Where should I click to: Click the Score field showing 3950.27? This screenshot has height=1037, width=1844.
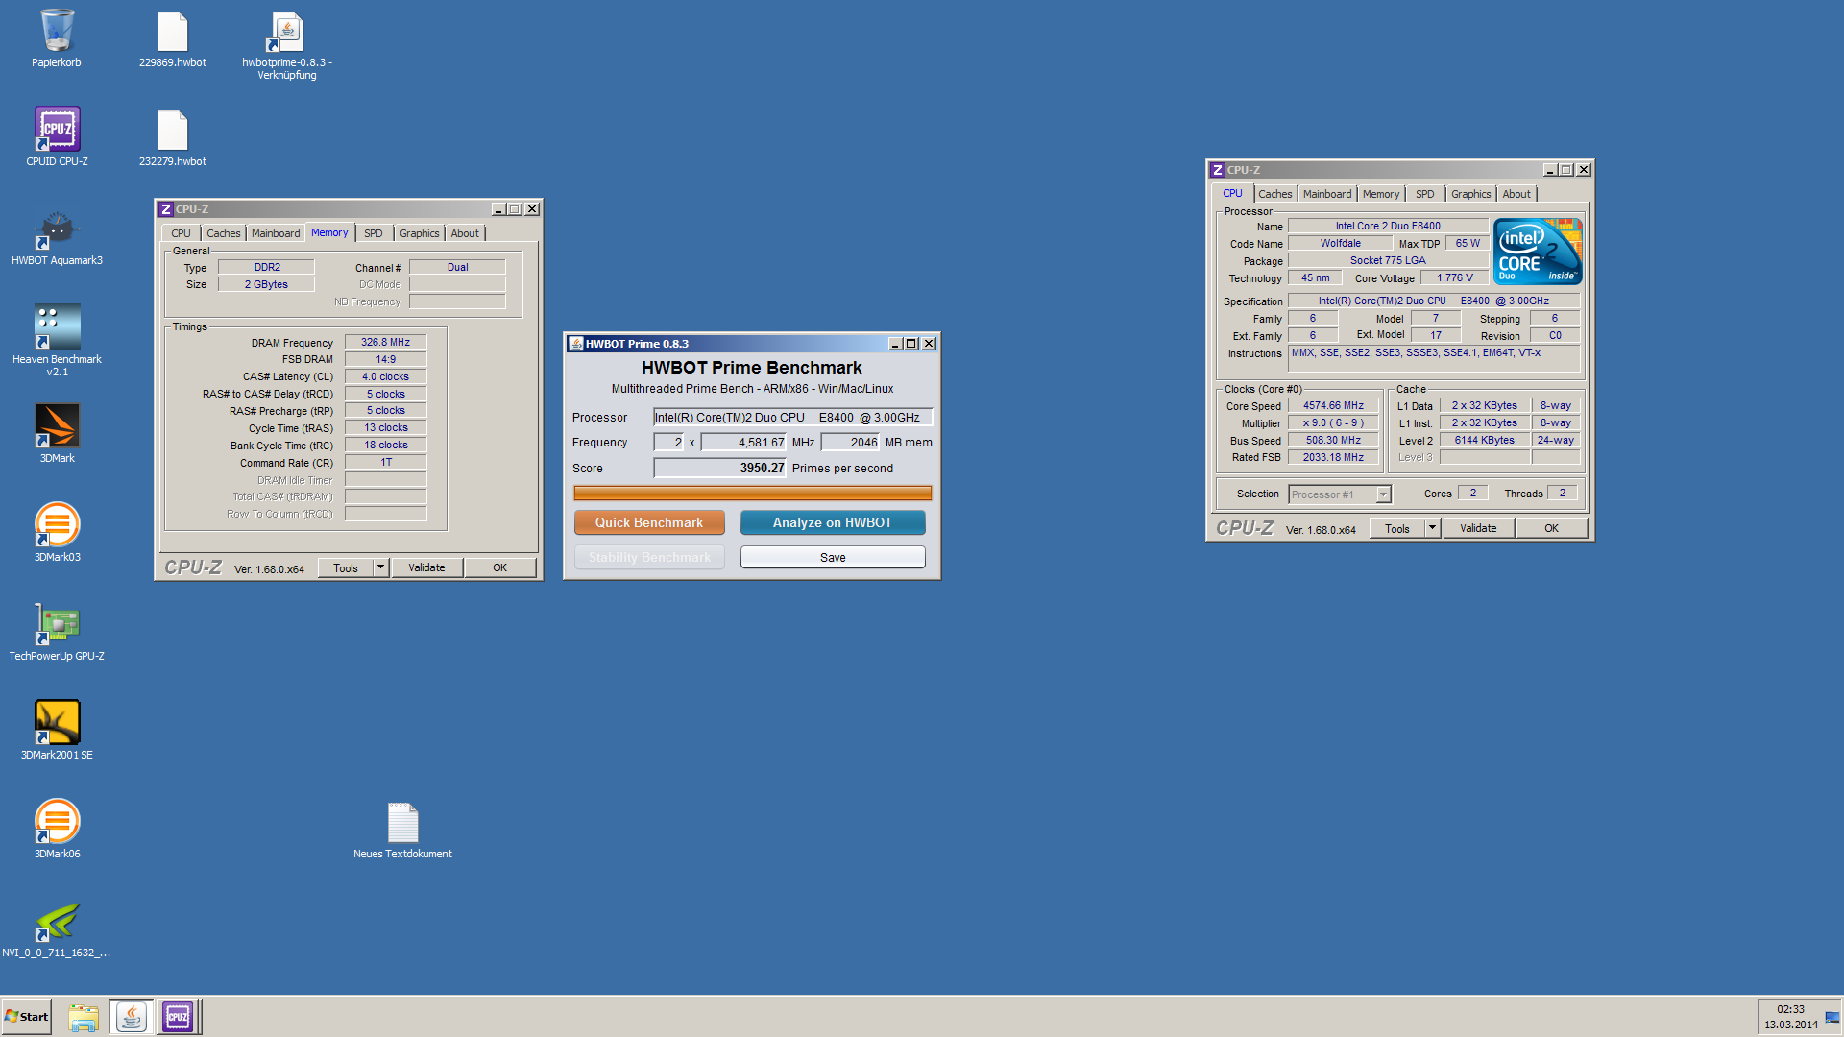click(x=719, y=468)
